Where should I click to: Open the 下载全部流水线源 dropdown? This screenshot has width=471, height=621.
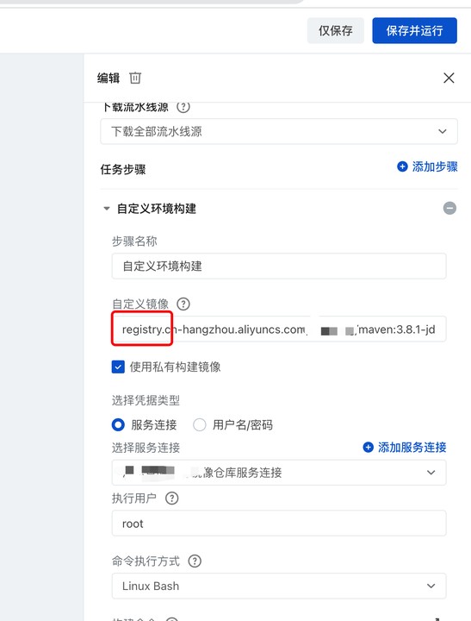tap(279, 131)
